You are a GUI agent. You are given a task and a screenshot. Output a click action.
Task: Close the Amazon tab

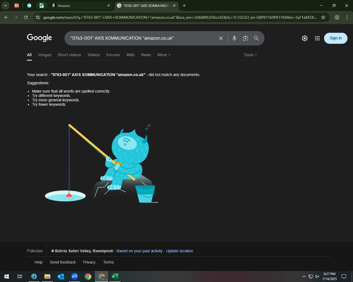[109, 6]
